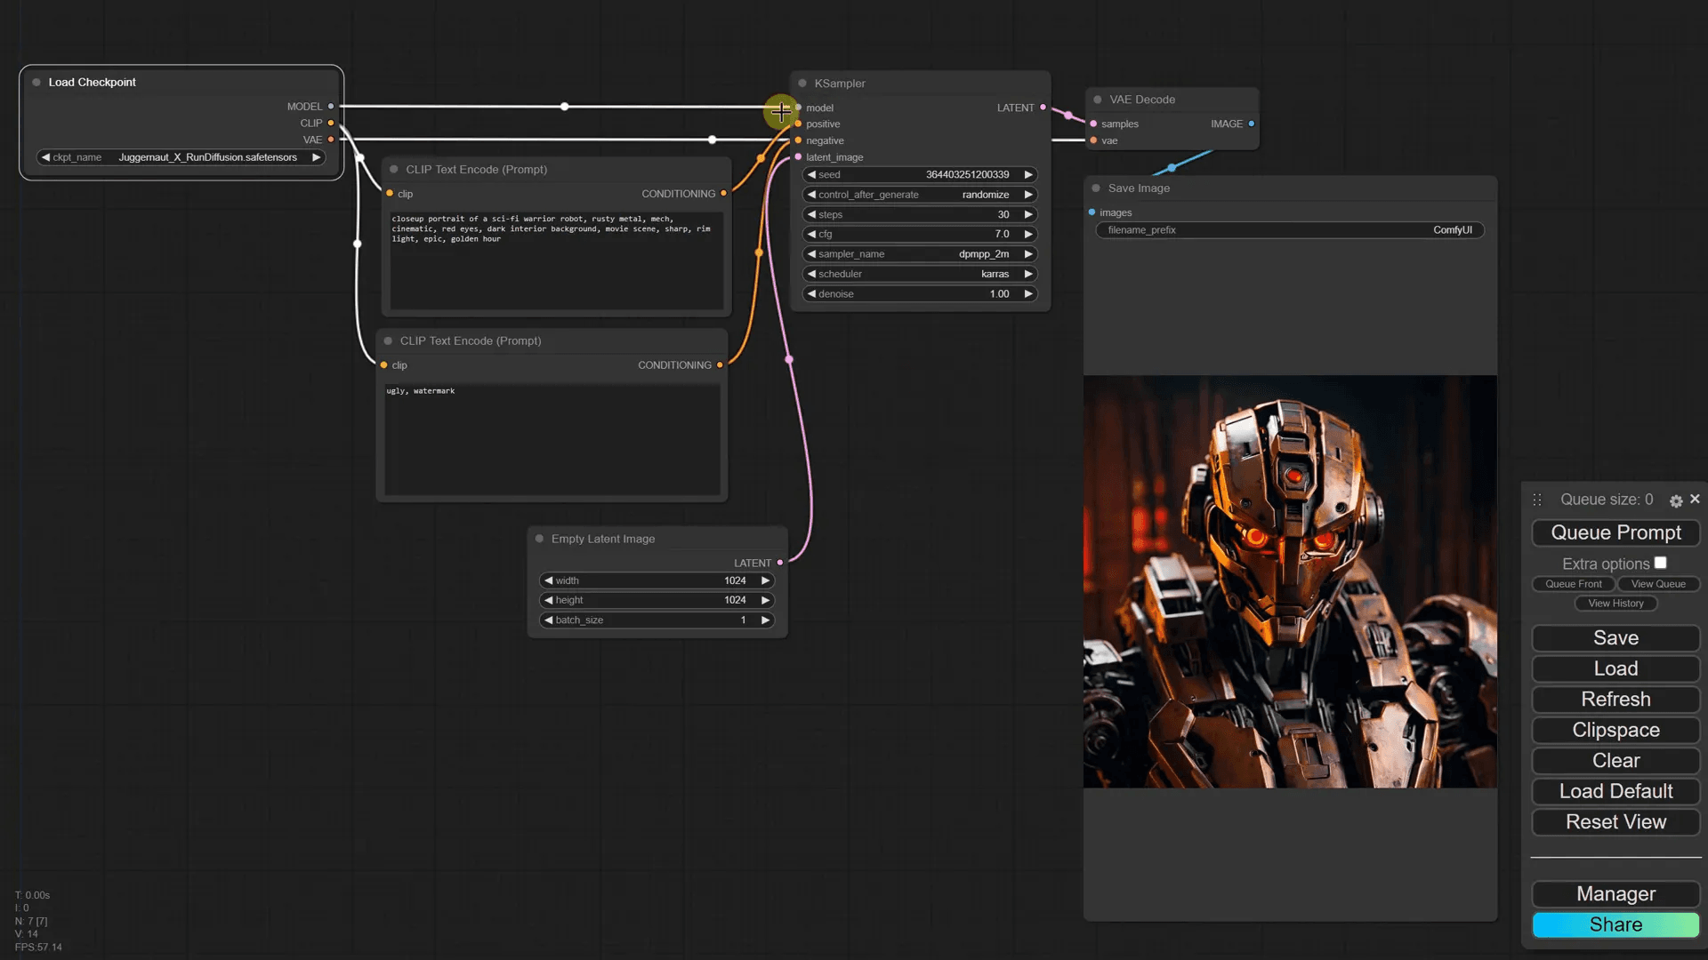Increase steps with right arrow
Image resolution: width=1708 pixels, height=960 pixels.
click(x=1028, y=215)
